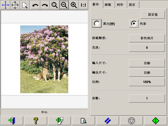Click the preview scan icon
Image resolution: width=168 pixels, height=126 pixels.
tap(84, 121)
